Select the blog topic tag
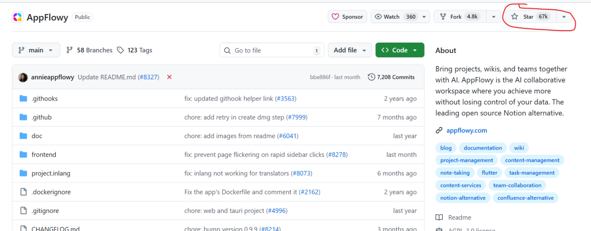Image resolution: width=591 pixels, height=231 pixels. [x=446, y=148]
